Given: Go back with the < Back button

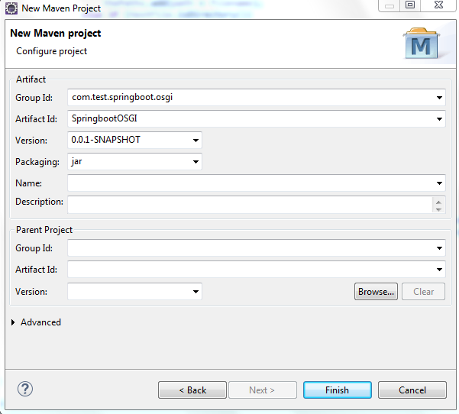Looking at the screenshot, I should (192, 390).
